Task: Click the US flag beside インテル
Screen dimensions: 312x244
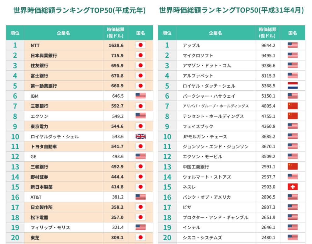Action: coord(292,227)
